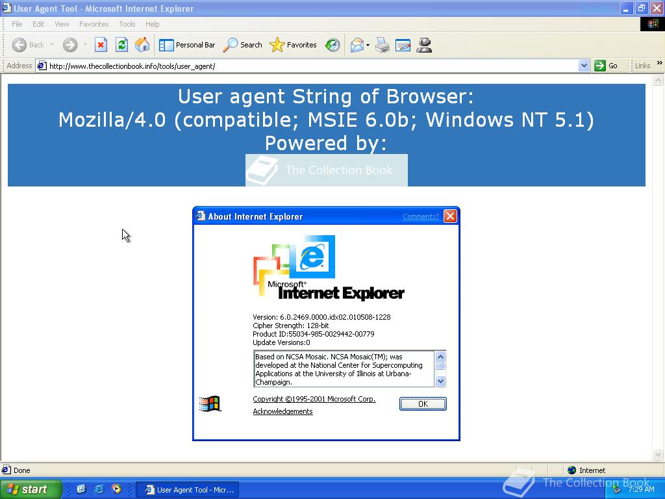Show the Favorites star pane
Viewport: 665px width, 499px height.
click(293, 45)
